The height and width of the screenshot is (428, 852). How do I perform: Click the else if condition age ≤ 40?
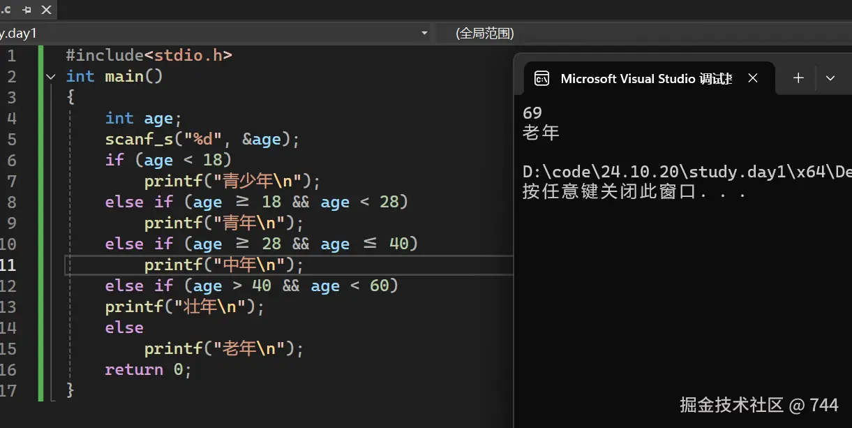tap(262, 244)
